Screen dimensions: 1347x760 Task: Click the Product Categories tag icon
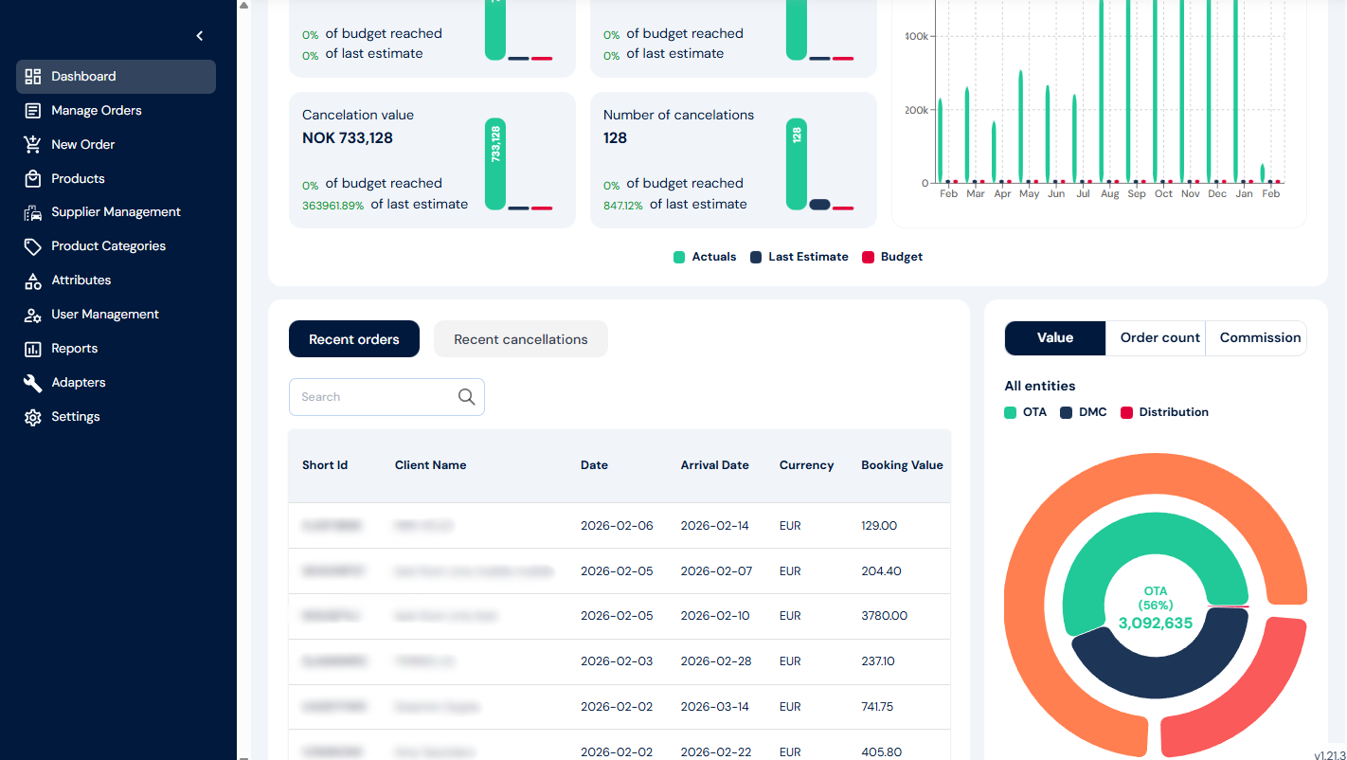tap(33, 246)
